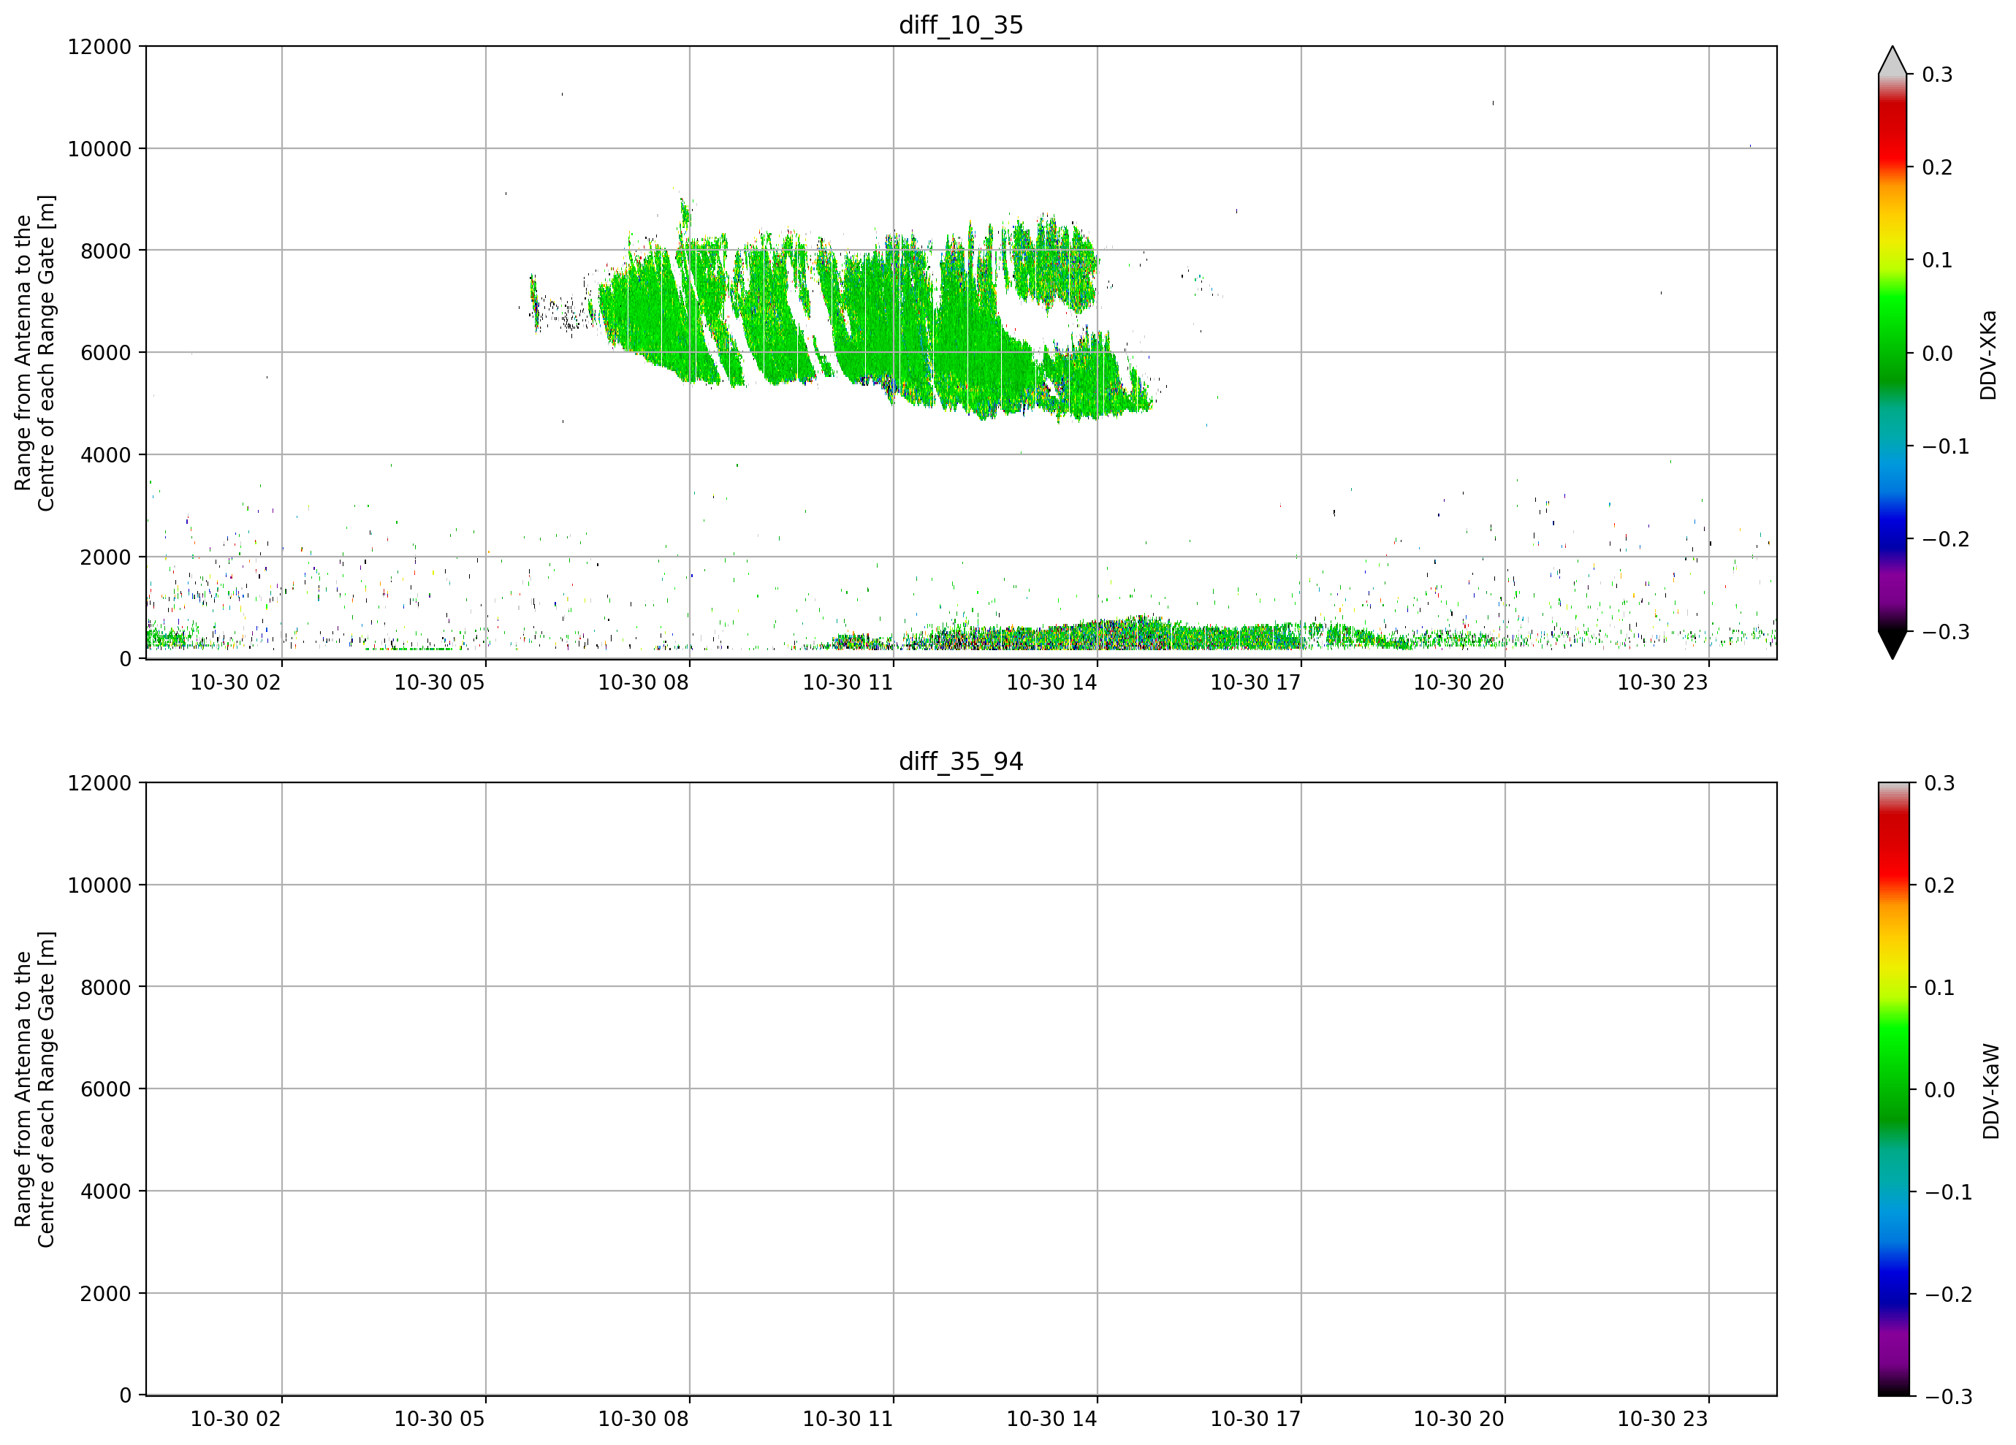
Task: Click the 4000 y-tick of diff_10_35 plot
Action: point(106,455)
